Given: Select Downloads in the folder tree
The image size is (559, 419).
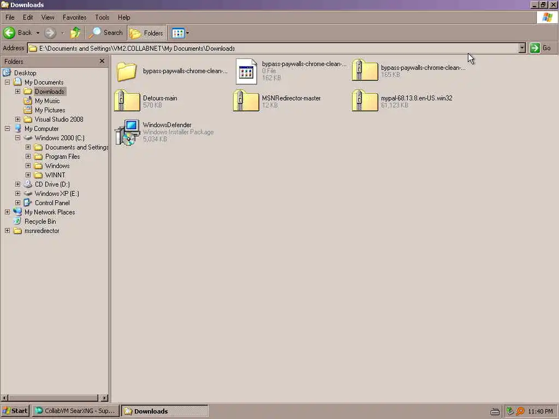Looking at the screenshot, I should coord(50,92).
